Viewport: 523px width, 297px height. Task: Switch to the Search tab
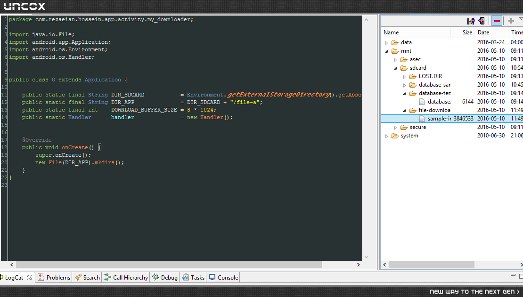[87, 277]
